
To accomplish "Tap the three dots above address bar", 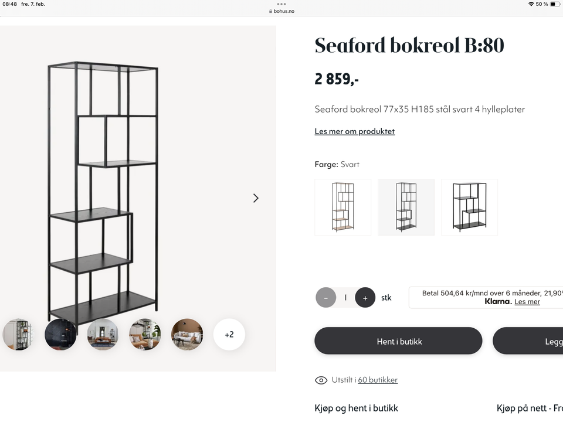I will point(281,4).
